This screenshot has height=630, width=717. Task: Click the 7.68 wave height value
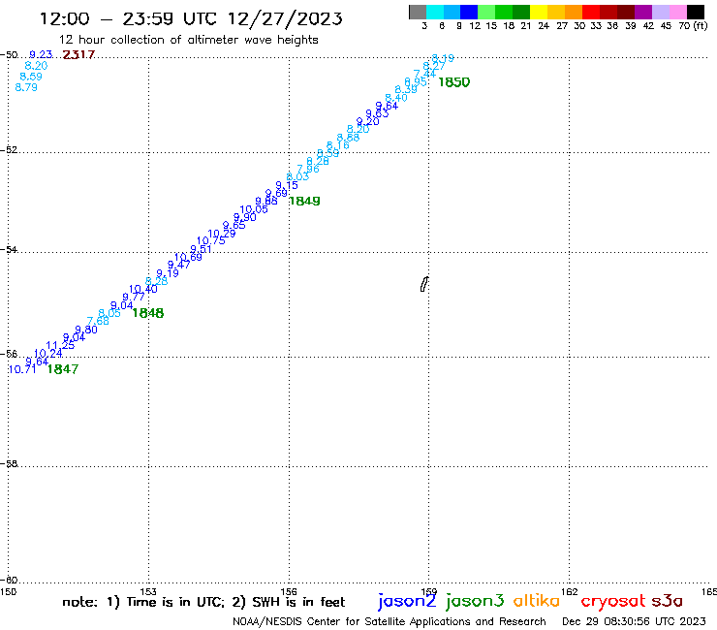click(98, 321)
